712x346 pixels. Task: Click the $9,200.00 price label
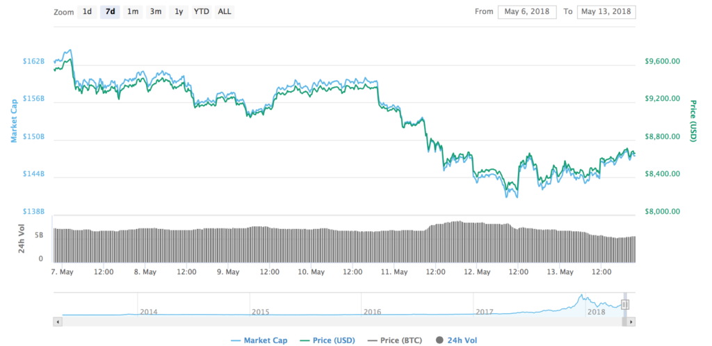[662, 99]
